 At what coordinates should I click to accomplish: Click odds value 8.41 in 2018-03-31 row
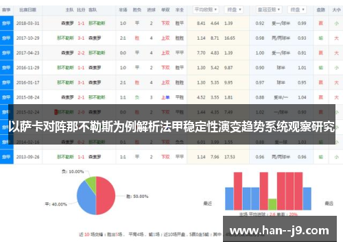coord(201,23)
